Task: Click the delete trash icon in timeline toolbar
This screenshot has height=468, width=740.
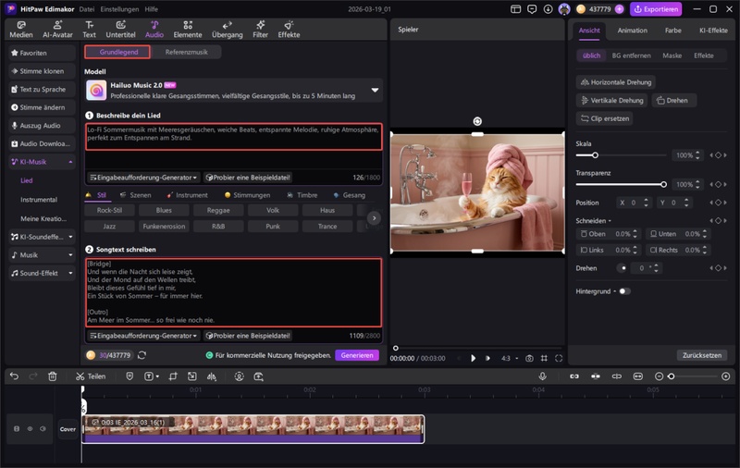Action: tap(53, 376)
